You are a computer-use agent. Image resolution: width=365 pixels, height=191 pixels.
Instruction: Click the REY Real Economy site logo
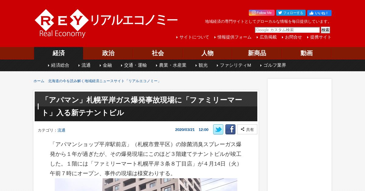(x=106, y=23)
